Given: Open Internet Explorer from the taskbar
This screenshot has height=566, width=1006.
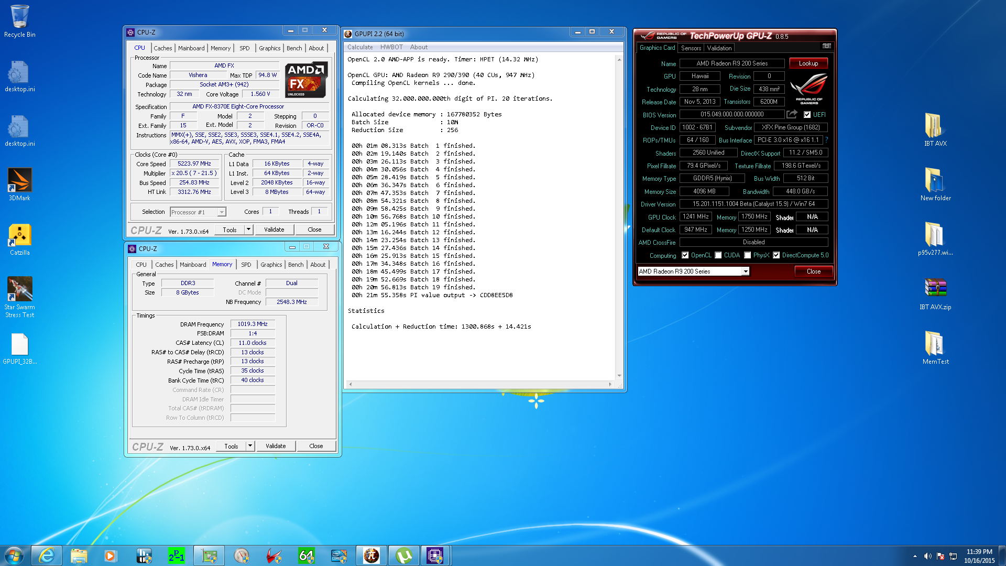Looking at the screenshot, I should (47, 556).
